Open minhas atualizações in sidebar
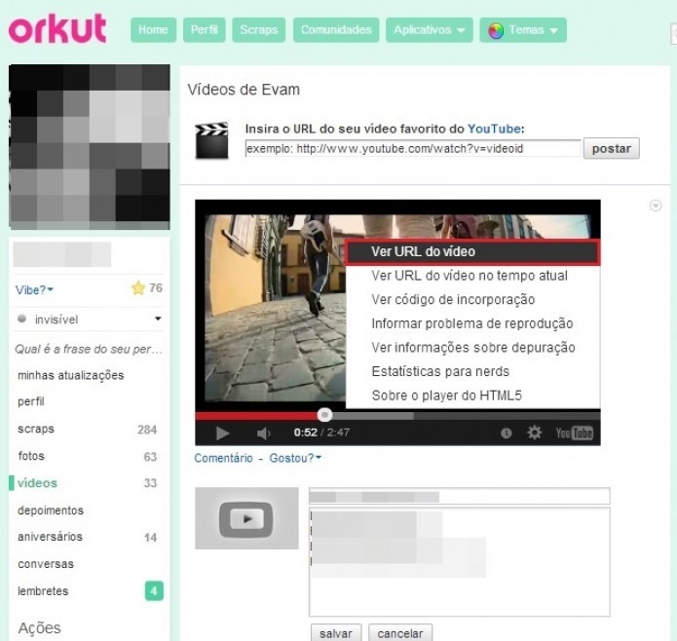The height and width of the screenshot is (641, 677). [x=71, y=375]
